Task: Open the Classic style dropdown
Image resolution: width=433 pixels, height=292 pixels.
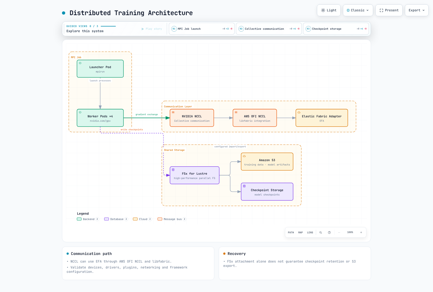Action: 358,10
